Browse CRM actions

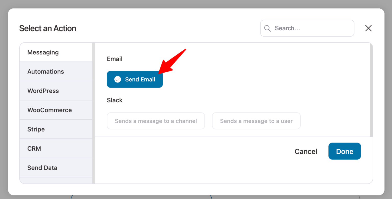pos(34,148)
